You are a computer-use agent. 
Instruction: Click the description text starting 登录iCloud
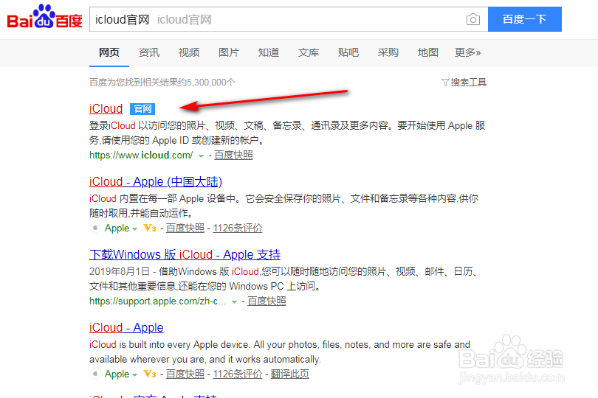(287, 133)
